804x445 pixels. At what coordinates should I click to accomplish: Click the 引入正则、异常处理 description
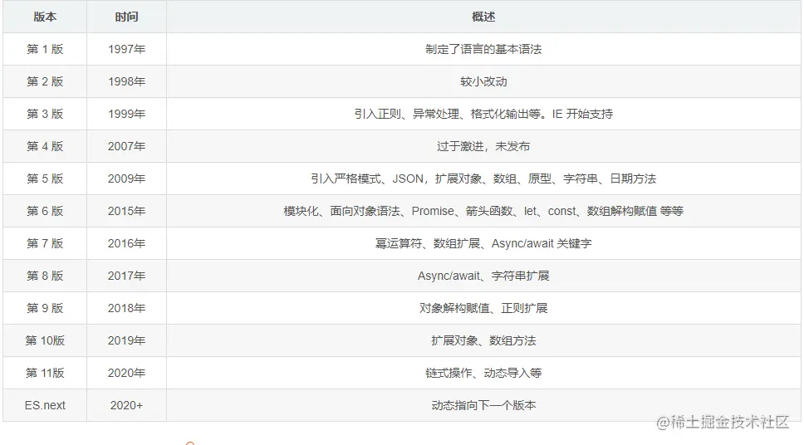(x=483, y=114)
